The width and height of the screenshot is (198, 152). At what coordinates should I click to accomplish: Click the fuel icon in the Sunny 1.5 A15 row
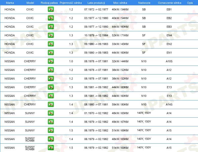pos(51,130)
